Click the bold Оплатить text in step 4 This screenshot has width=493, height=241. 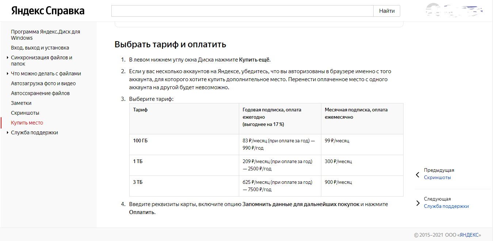142,212
